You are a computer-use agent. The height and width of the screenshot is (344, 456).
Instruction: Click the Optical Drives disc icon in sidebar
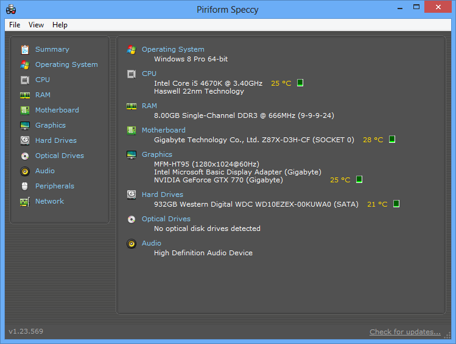(25, 156)
